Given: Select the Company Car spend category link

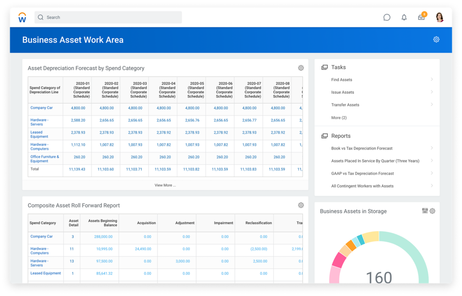Looking at the screenshot, I should coord(42,107).
